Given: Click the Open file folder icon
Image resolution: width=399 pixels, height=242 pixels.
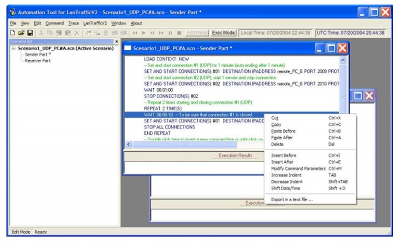Looking at the screenshot, I should (x=21, y=33).
